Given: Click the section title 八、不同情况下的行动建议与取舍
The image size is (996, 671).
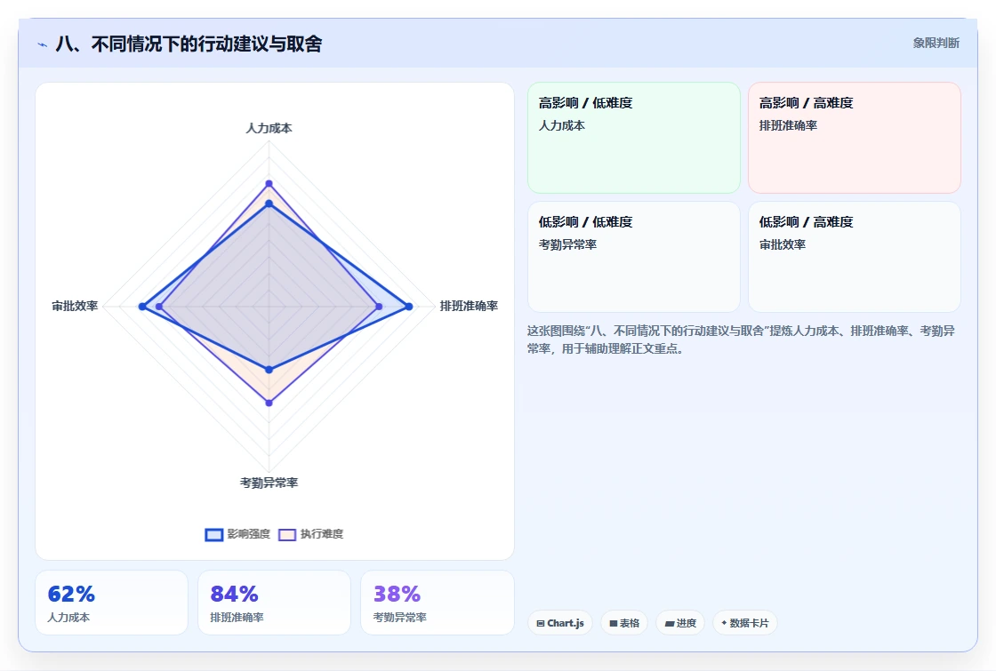Looking at the screenshot, I should 189,44.
